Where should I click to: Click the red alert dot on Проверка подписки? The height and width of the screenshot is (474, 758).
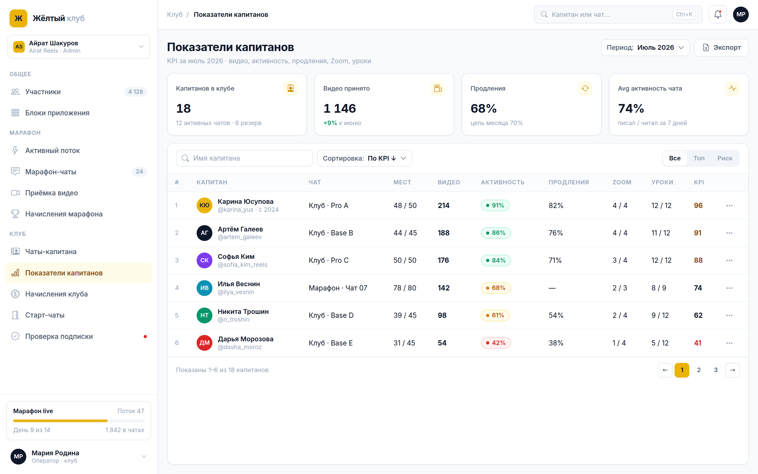pyautogui.click(x=145, y=336)
